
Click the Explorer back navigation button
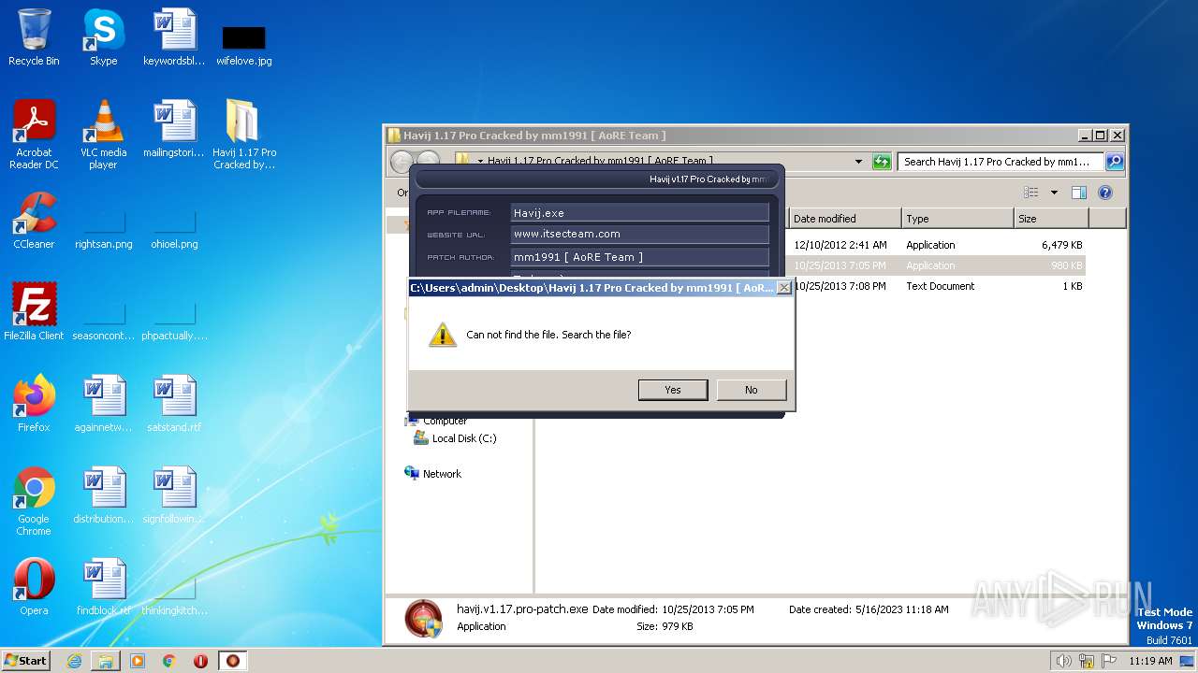click(x=400, y=162)
